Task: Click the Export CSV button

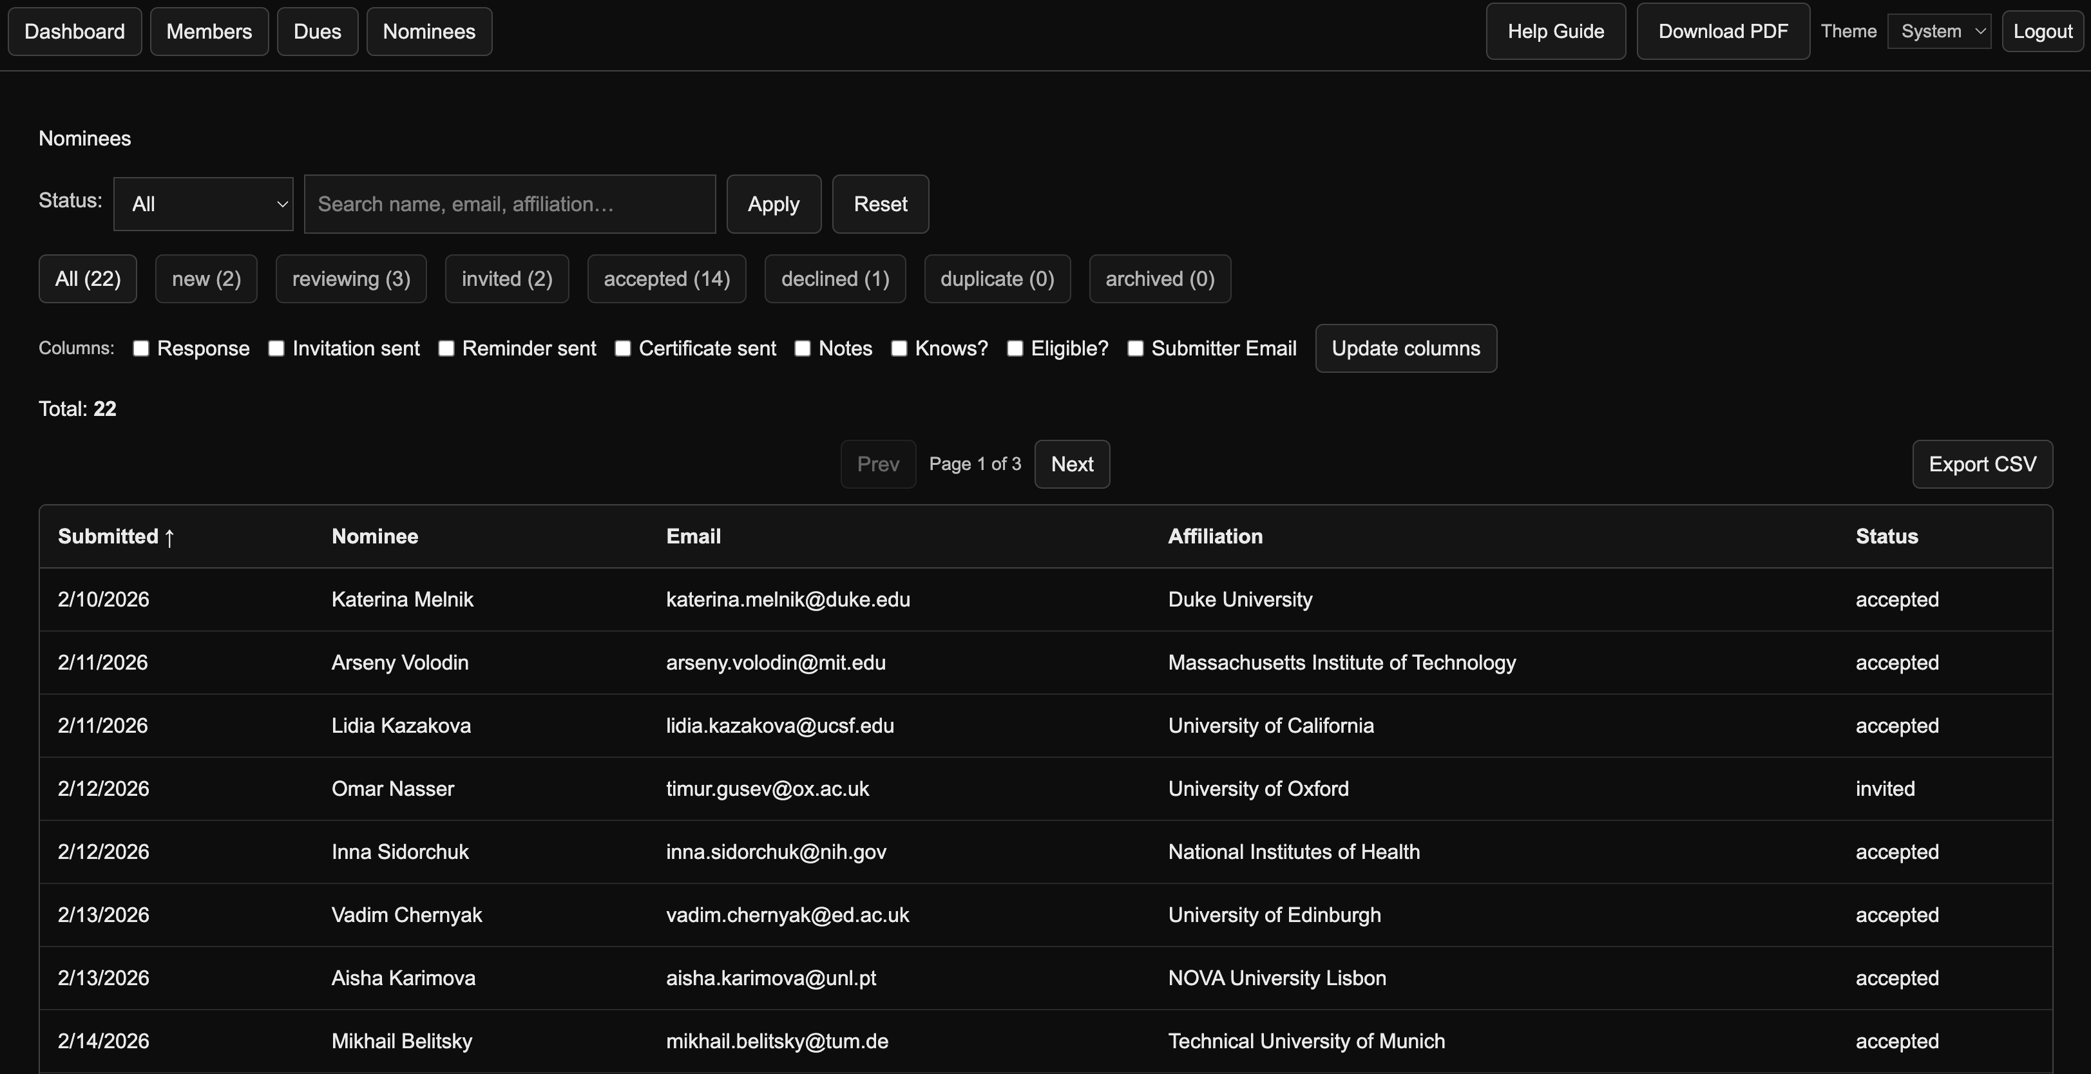Action: pyautogui.click(x=1981, y=464)
